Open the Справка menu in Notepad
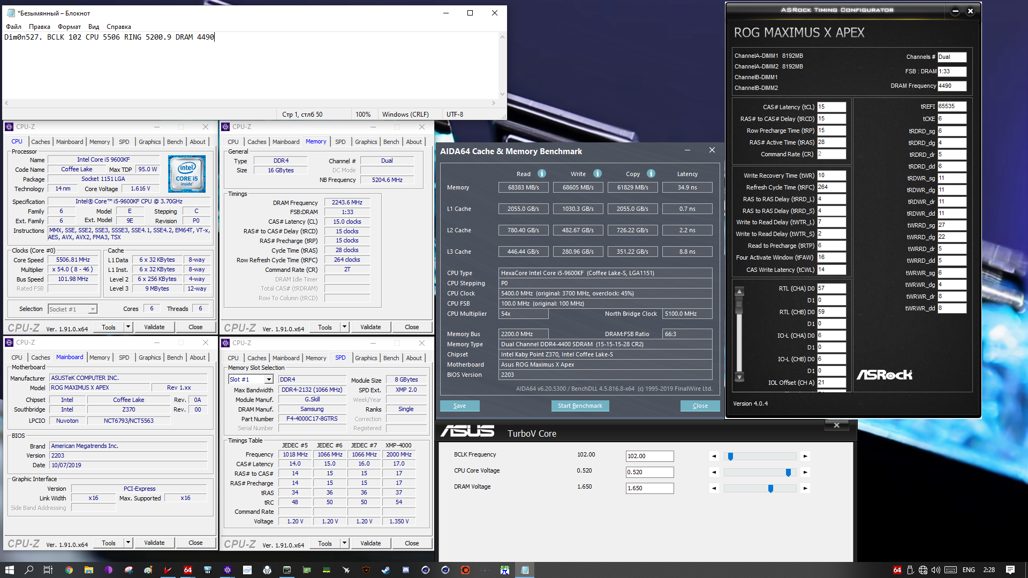This screenshot has width=1028, height=578. [119, 27]
